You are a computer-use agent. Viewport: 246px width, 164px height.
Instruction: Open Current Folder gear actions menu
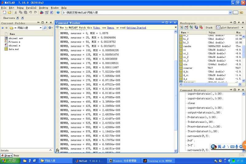pyautogui.click(x=50, y=28)
